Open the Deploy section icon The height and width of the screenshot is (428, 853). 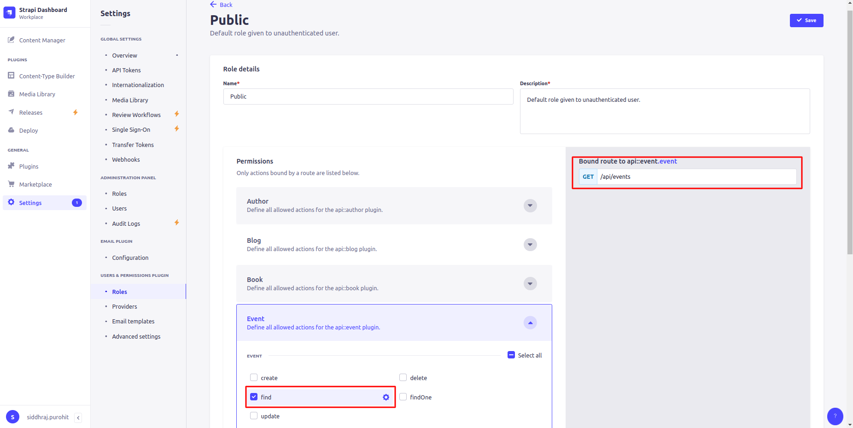[x=11, y=130]
